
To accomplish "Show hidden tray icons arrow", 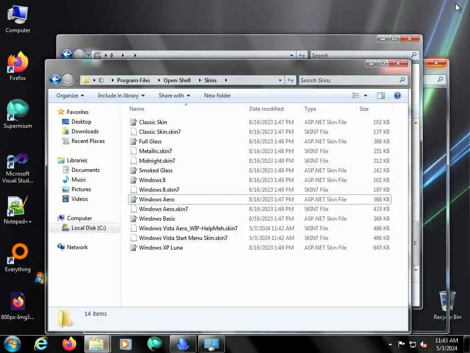I will (x=390, y=344).
